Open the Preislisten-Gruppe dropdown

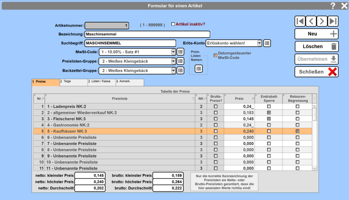pyautogui.click(x=173, y=61)
